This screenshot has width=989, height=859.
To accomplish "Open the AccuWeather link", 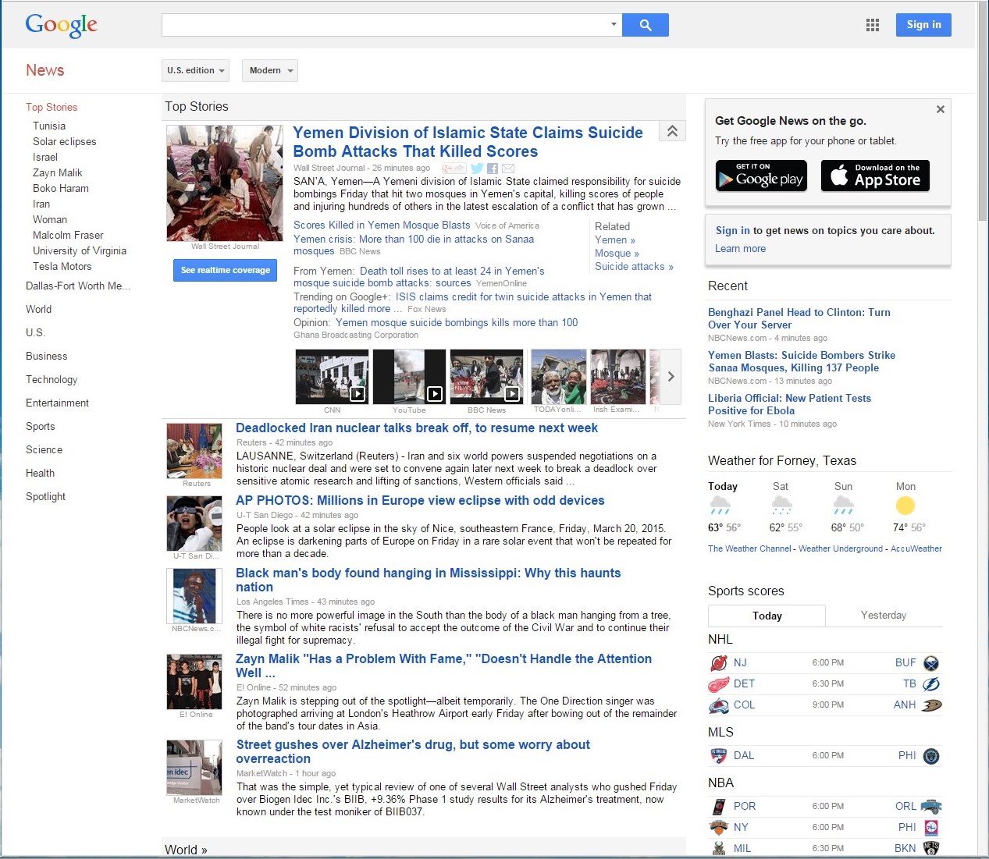I will point(916,549).
